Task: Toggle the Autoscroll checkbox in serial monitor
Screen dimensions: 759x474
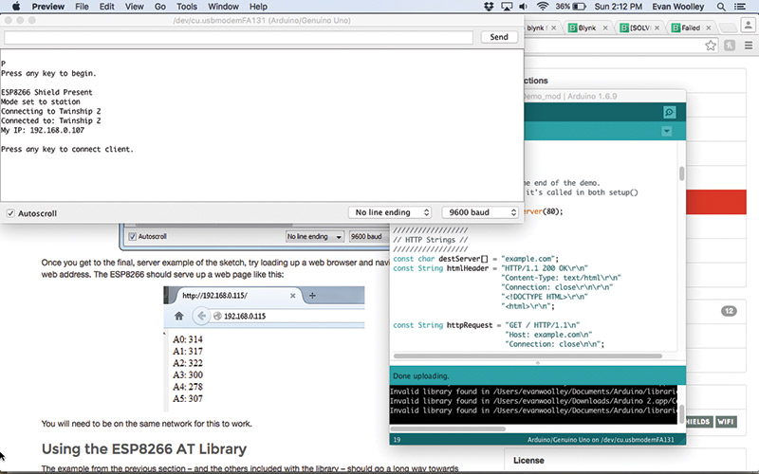Action: pos(10,213)
